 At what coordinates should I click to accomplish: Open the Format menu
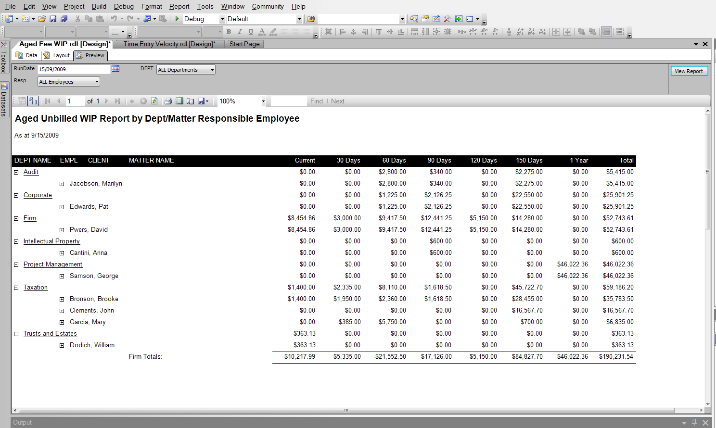(x=152, y=6)
